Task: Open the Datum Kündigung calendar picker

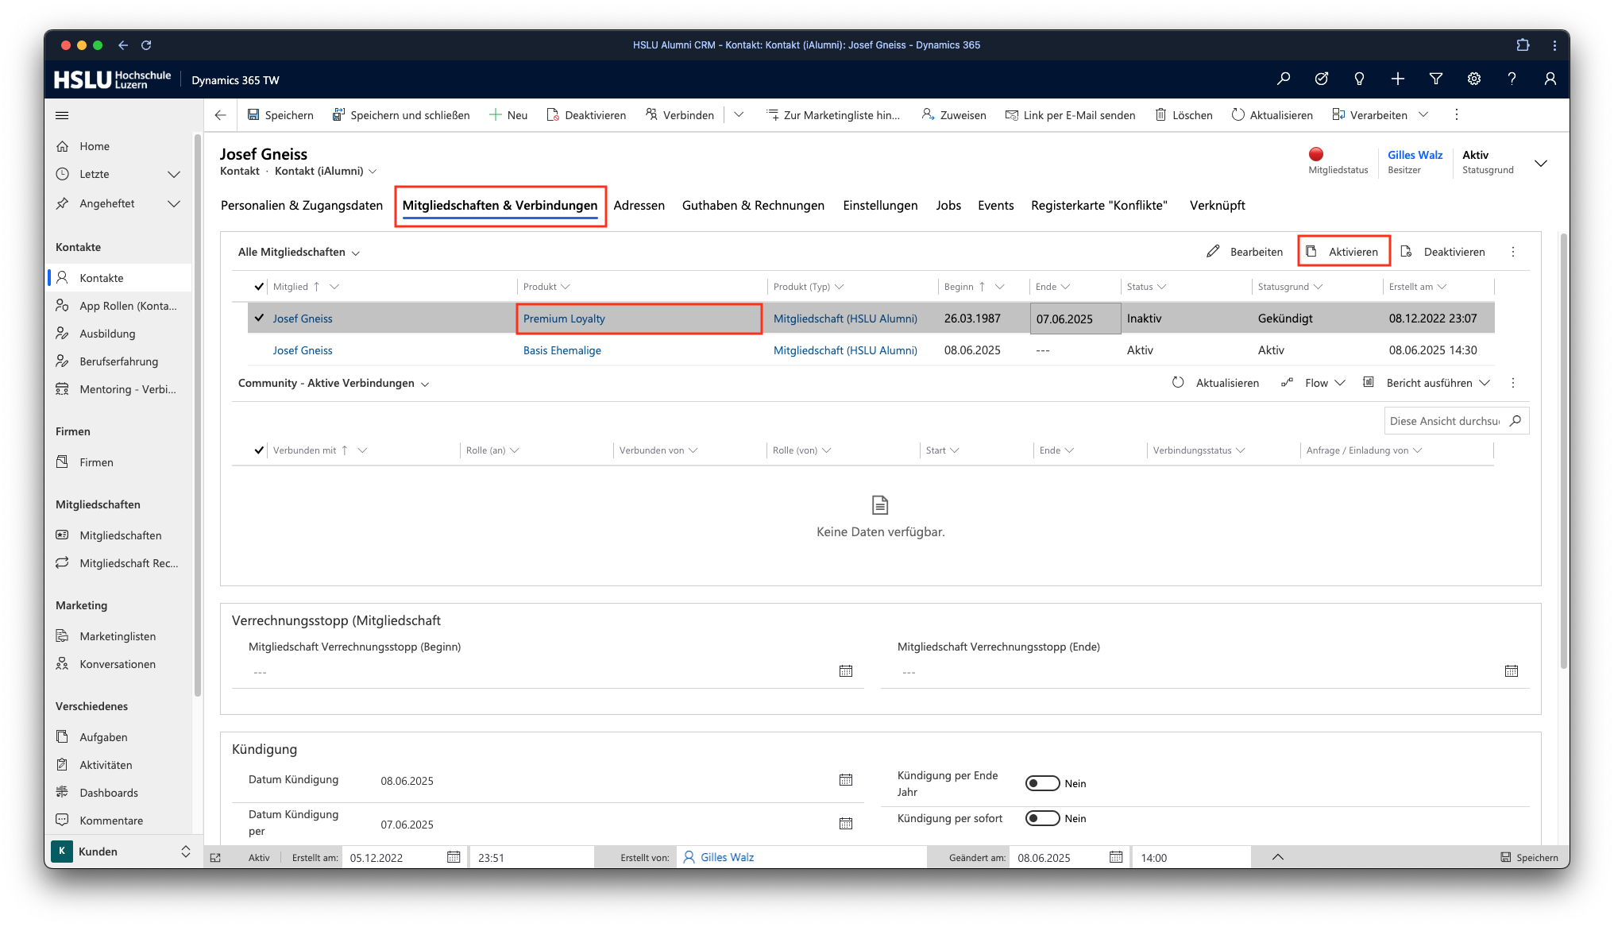Action: pyautogui.click(x=845, y=780)
